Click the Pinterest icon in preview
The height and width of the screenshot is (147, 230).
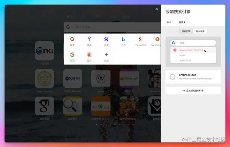tap(175, 50)
